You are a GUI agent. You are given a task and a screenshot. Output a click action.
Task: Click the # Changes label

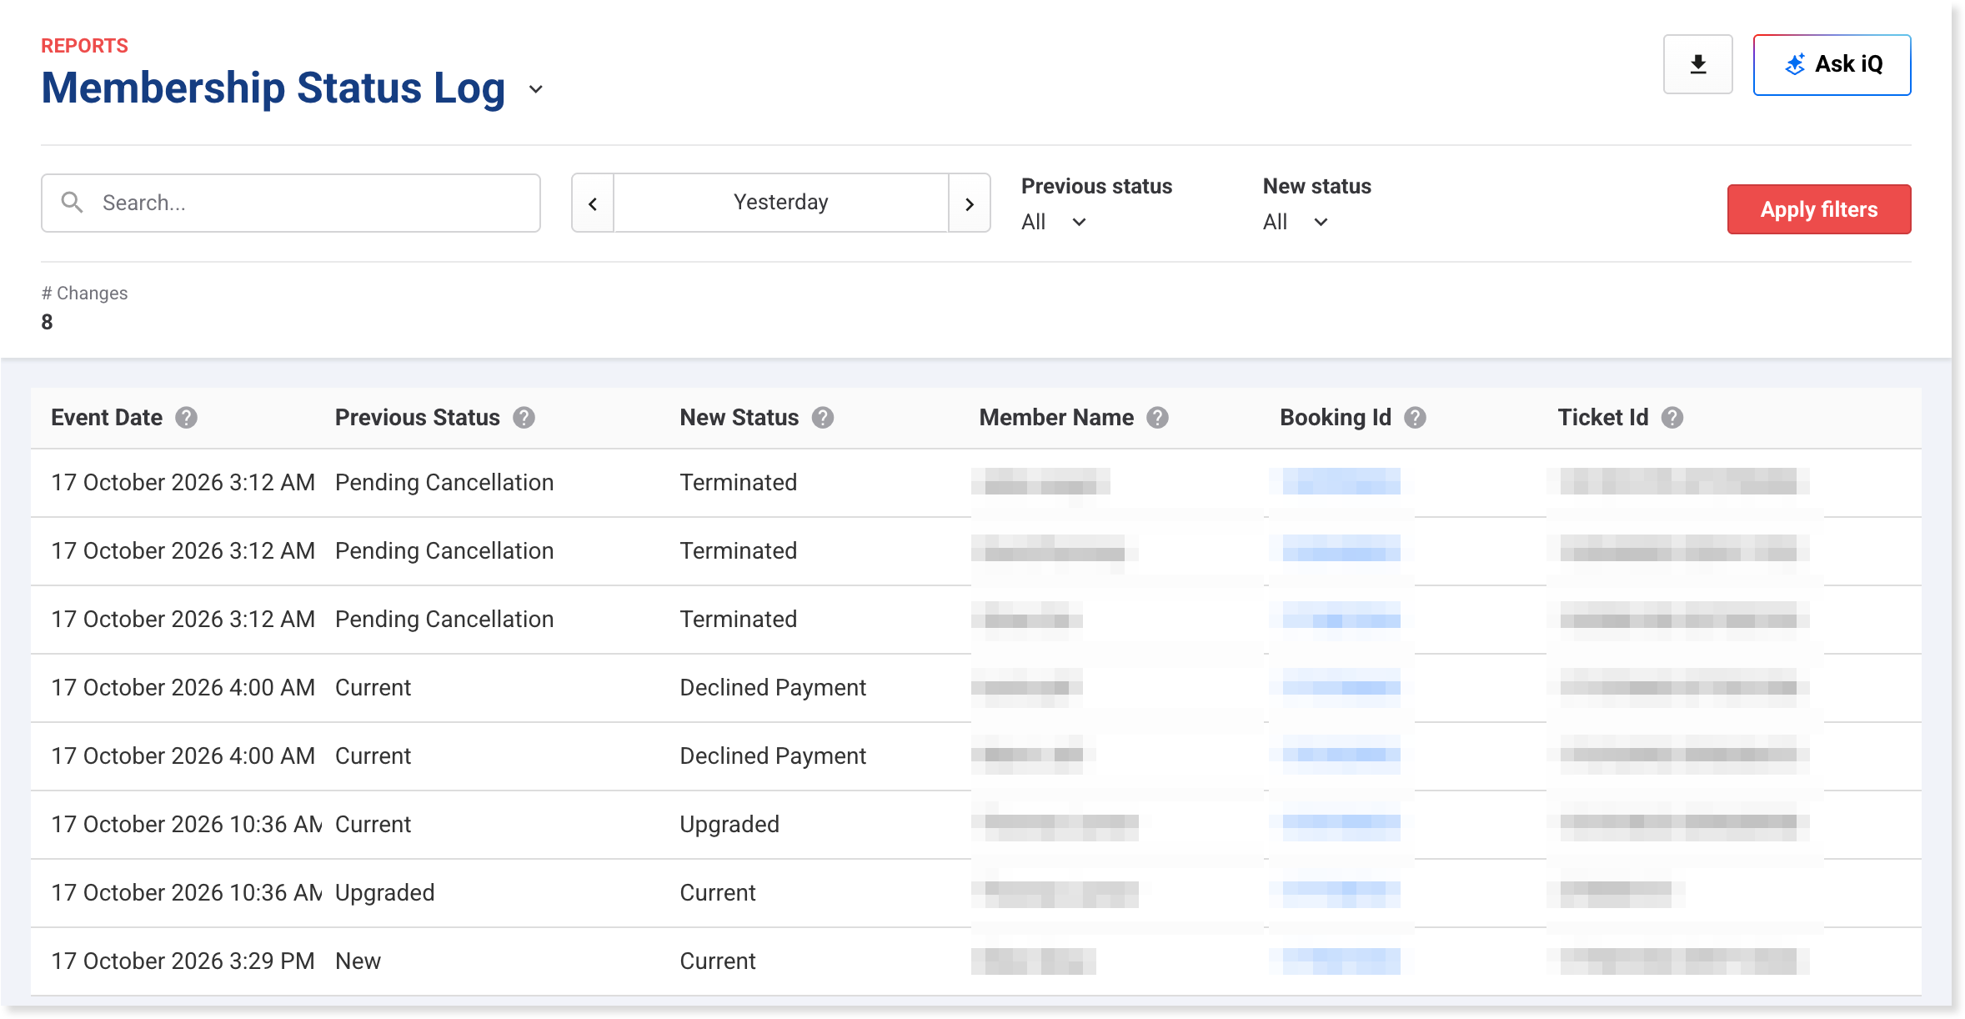click(84, 294)
